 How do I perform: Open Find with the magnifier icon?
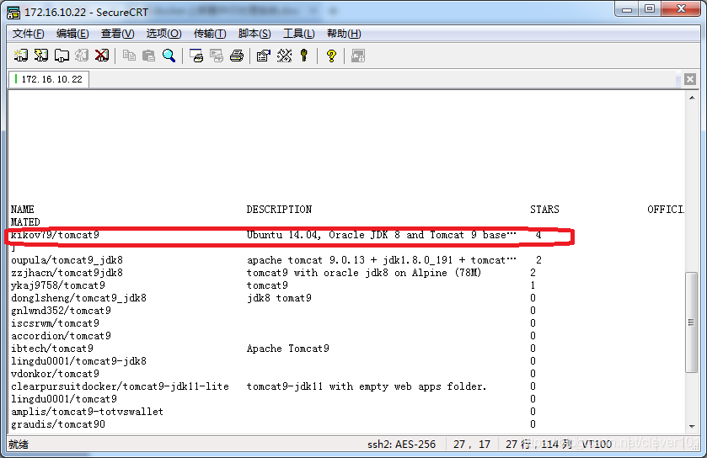tap(169, 56)
